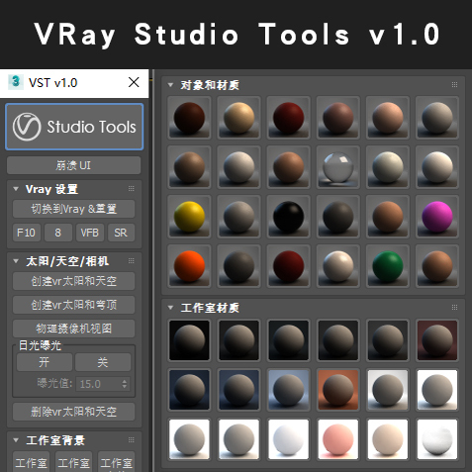Pick the fuzzy white sphere studio material
Viewport: 472px width, 472px height.
pyautogui.click(x=437, y=439)
